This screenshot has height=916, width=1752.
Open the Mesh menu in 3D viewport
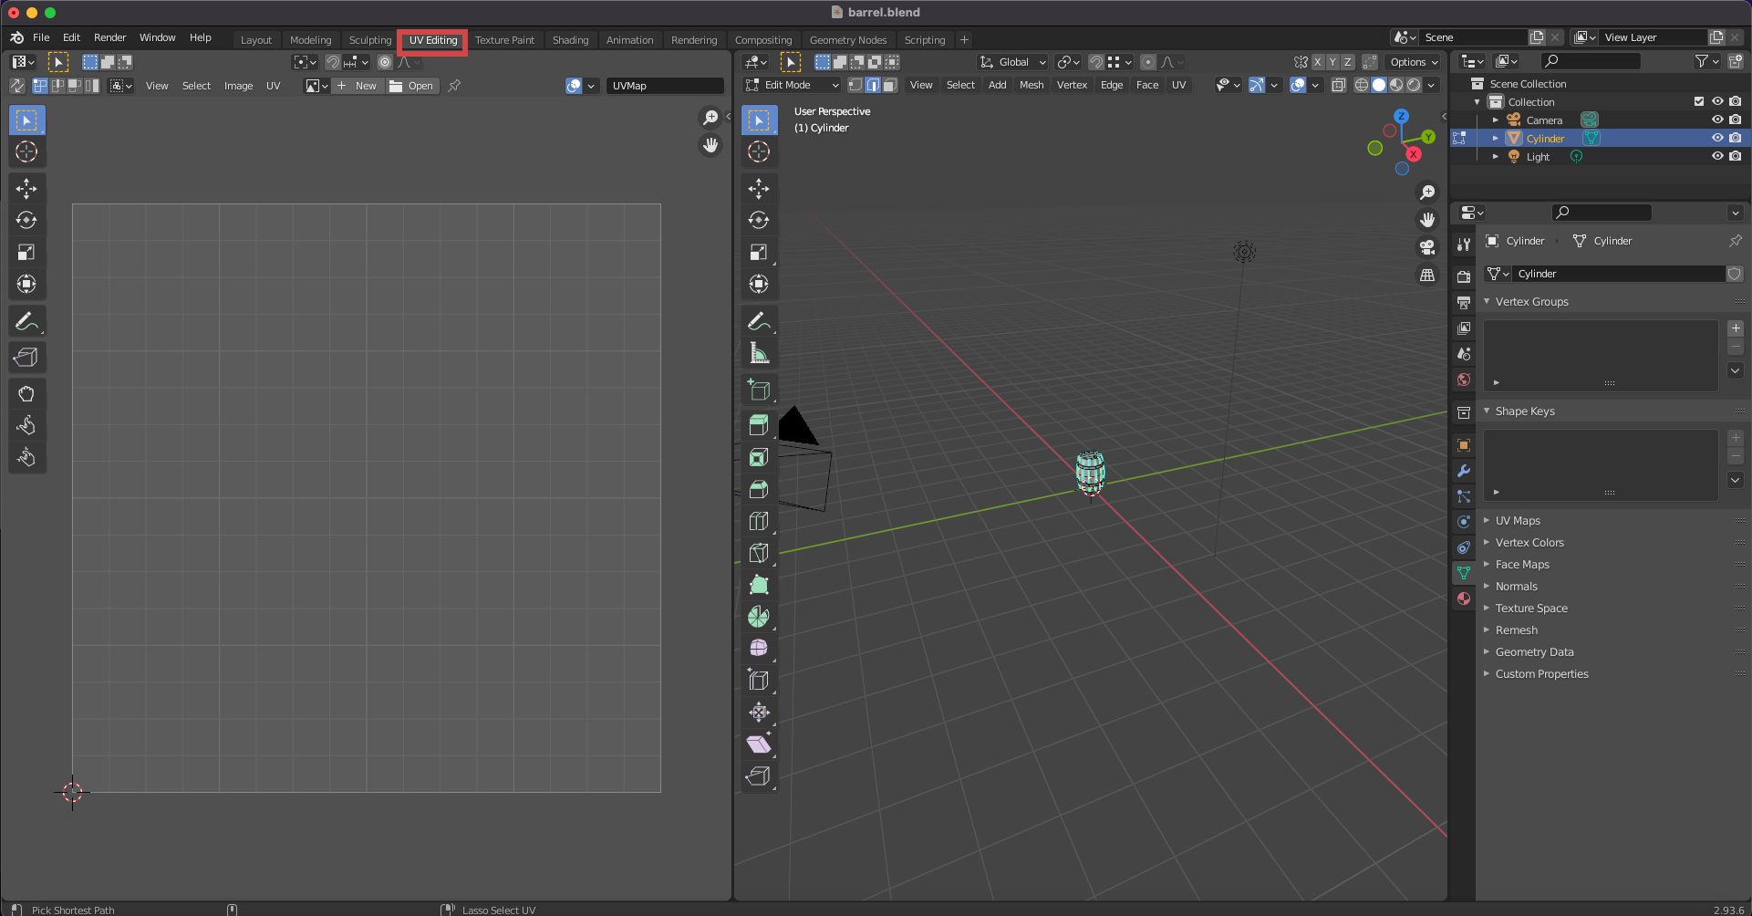coord(1032,85)
